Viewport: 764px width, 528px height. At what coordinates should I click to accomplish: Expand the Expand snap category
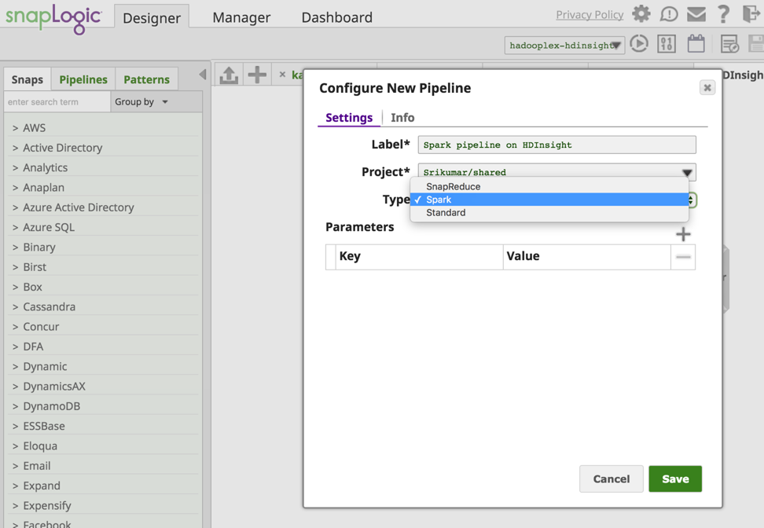(103, 486)
